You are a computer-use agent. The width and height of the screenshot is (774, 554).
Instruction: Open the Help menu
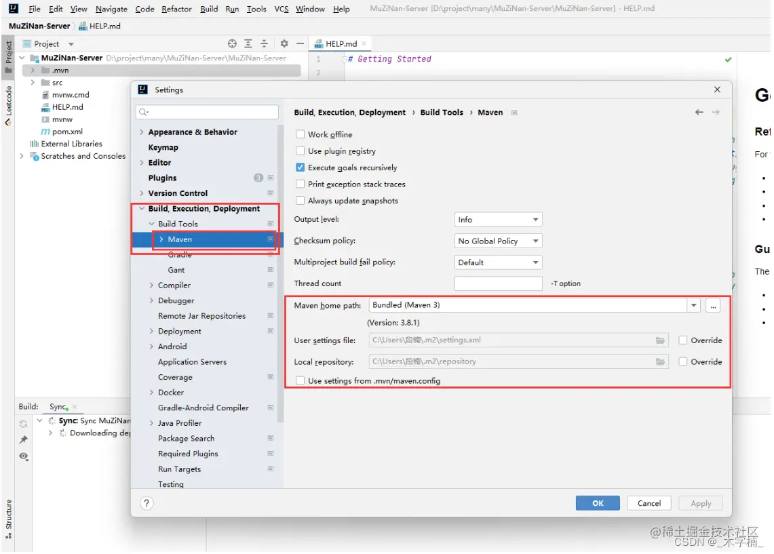tap(341, 9)
